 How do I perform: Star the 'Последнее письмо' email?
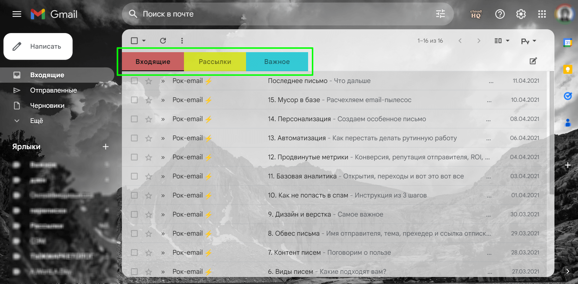(x=149, y=81)
